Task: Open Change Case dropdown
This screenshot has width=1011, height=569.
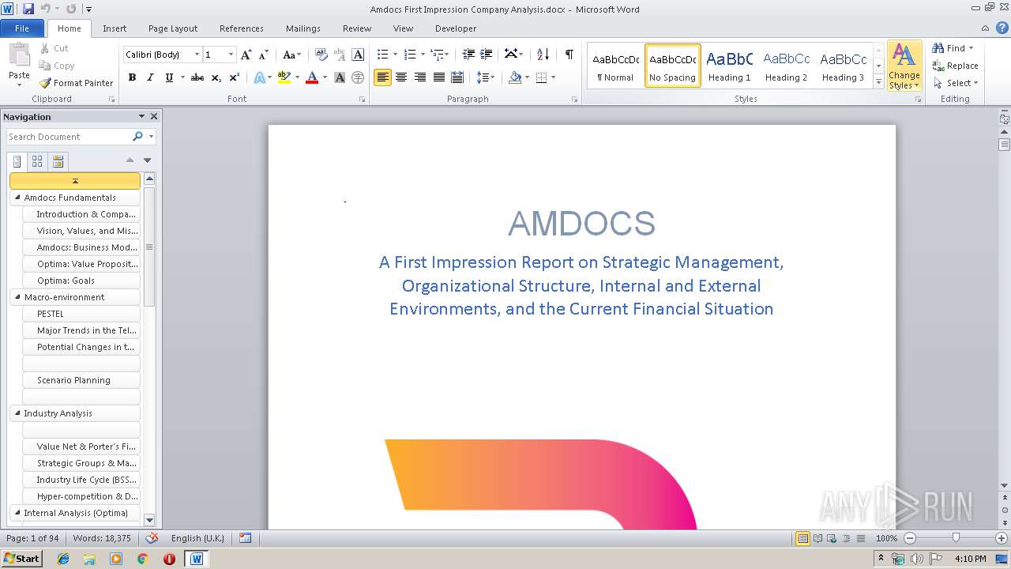Action: [291, 55]
